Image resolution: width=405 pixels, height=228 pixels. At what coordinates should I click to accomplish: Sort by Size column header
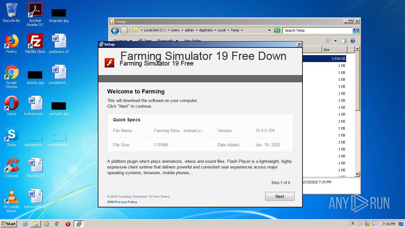(x=334, y=50)
